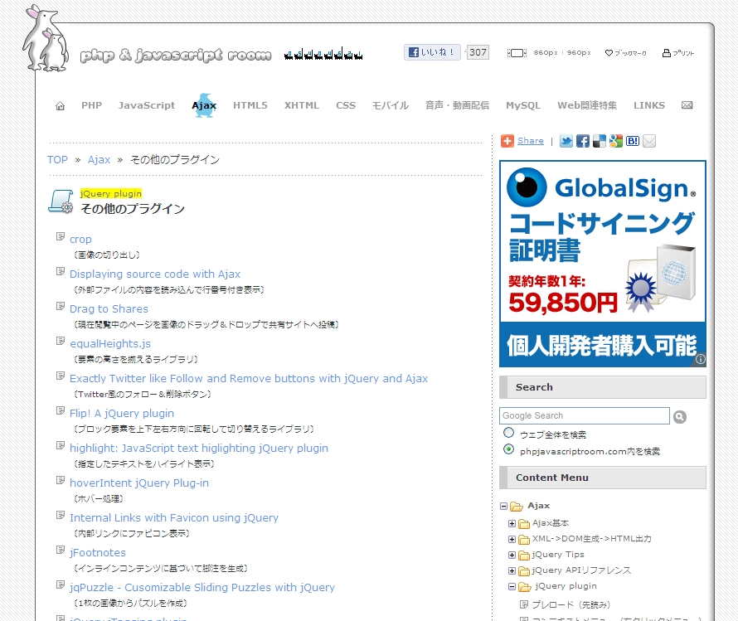Open the 音声・動画配信 menu
The height and width of the screenshot is (621, 738).
point(458,105)
